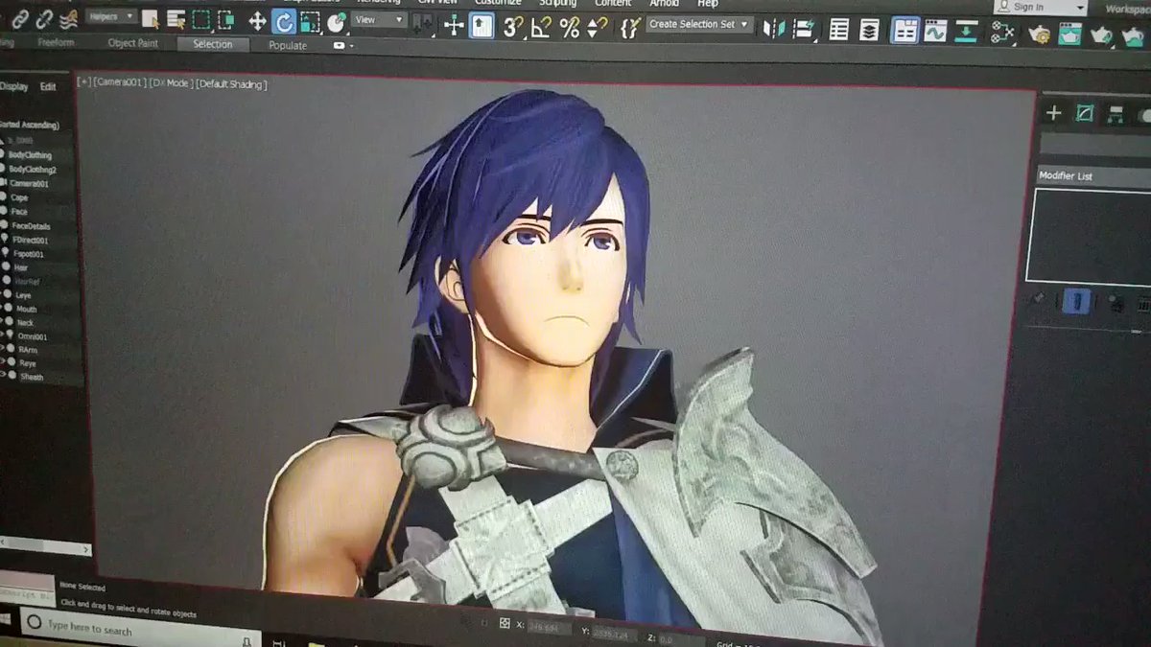
Task: Open the Edit menu in Scene Explorer
Action: tap(48, 86)
